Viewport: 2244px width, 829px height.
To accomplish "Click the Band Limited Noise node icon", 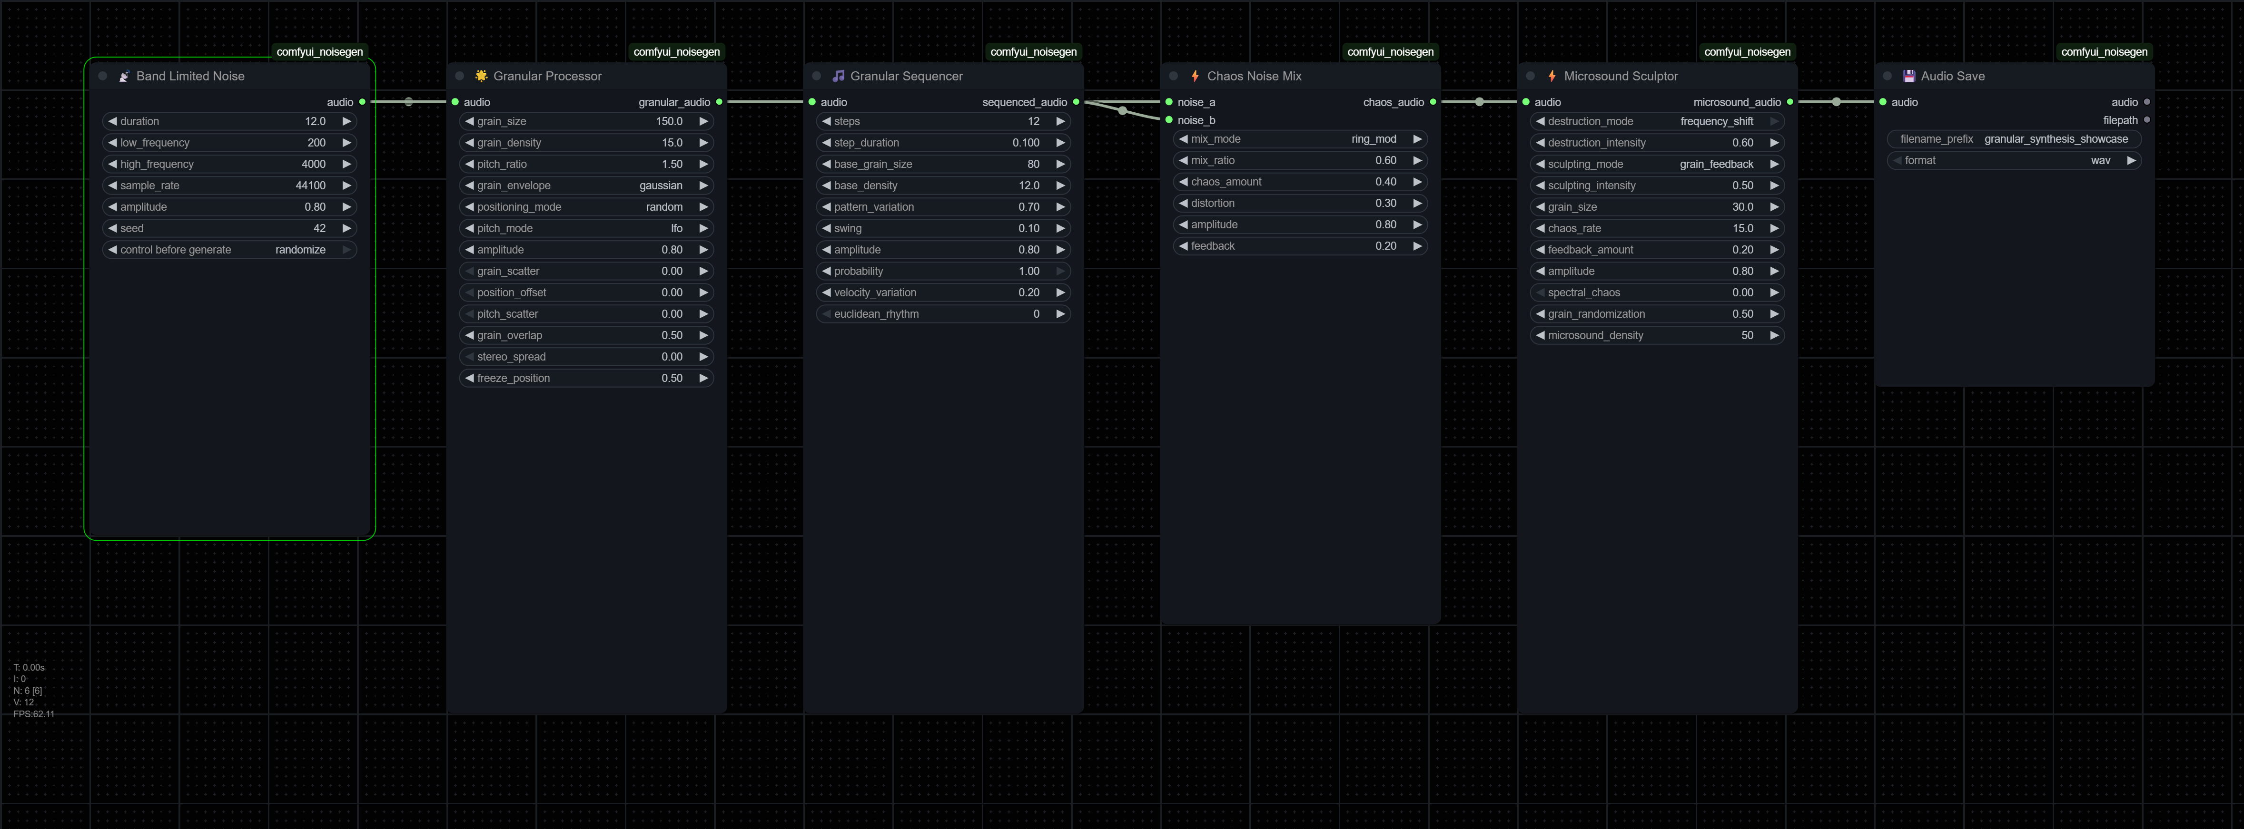I will [x=124, y=77].
